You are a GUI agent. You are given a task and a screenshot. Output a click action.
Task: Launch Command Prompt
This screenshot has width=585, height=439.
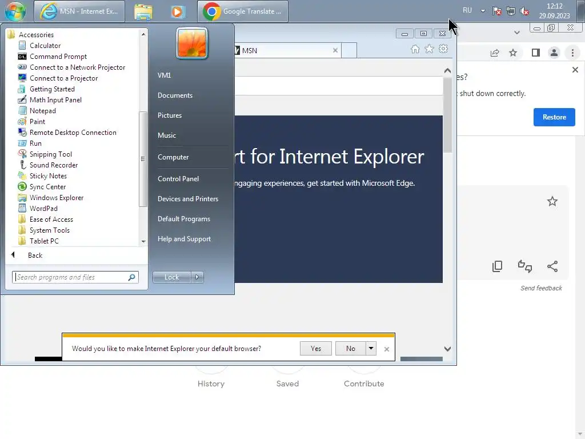58,57
